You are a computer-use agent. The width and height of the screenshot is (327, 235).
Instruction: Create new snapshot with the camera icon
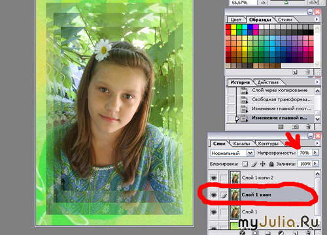pyautogui.click(x=295, y=127)
